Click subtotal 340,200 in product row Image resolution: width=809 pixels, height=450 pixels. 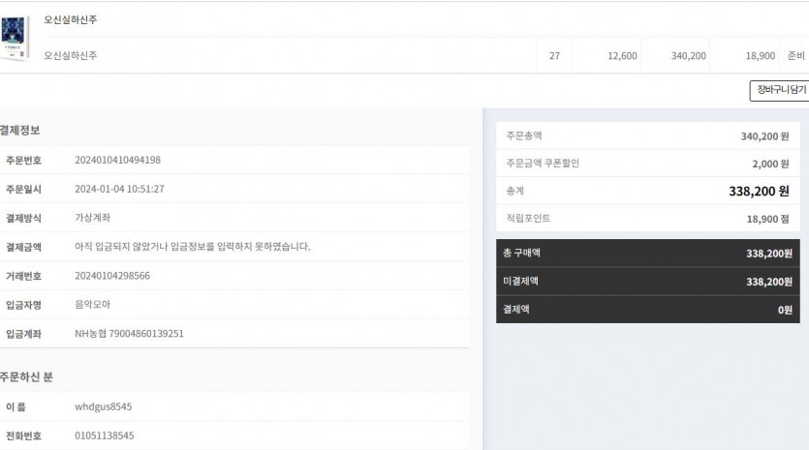pos(688,56)
